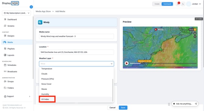Click the drag handle dots beside assistant
204x111 pixels.
(x=169, y=104)
